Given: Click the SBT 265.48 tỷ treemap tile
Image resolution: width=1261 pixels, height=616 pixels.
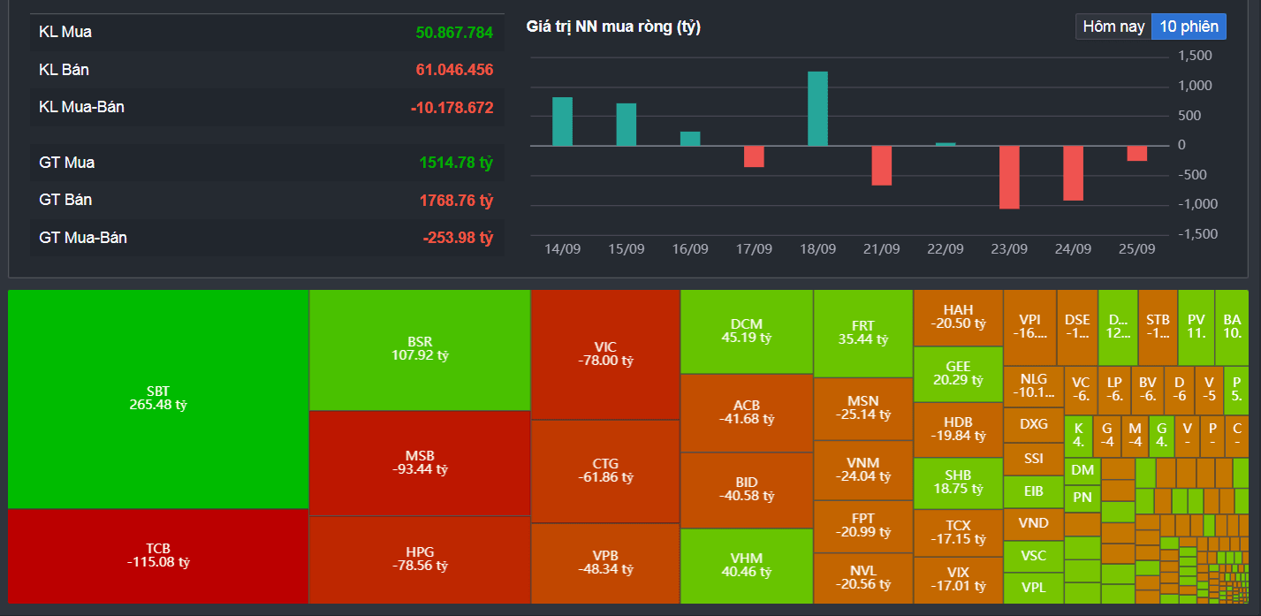Looking at the screenshot, I should click(158, 399).
